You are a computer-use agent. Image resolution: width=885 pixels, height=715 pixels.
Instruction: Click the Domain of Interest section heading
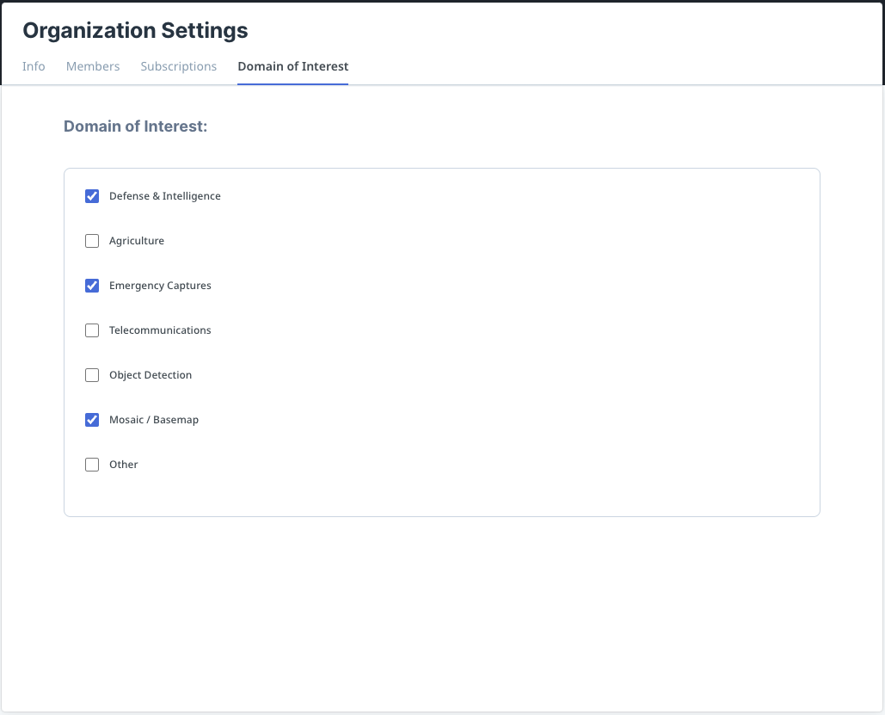136,126
